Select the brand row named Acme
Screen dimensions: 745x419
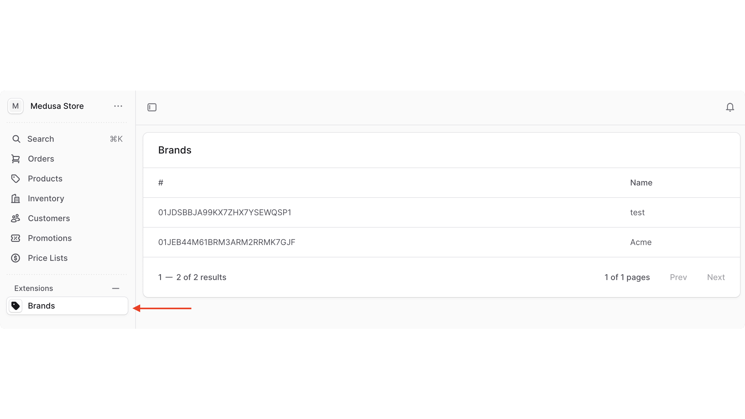(434, 242)
